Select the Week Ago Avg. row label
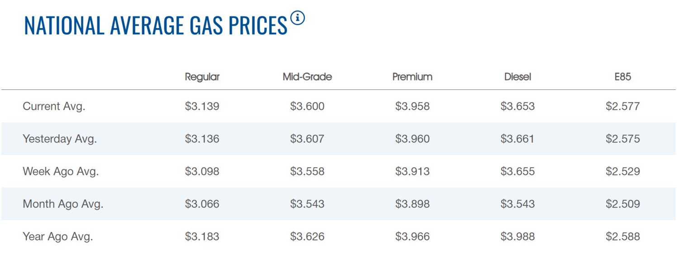 click(x=61, y=172)
